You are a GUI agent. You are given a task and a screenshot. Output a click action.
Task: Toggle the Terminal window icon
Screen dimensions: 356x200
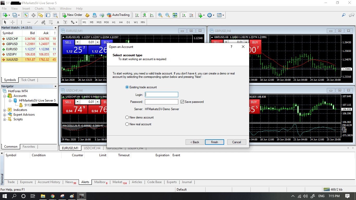click(x=48, y=15)
